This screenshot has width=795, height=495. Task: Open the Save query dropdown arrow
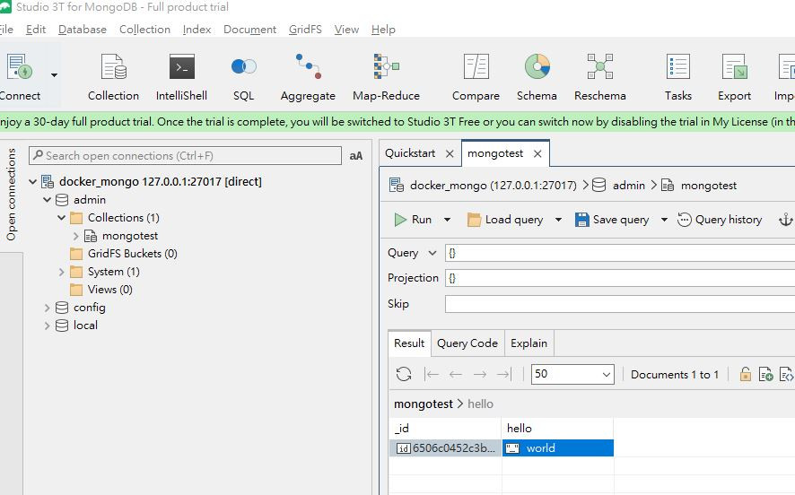[x=664, y=220]
